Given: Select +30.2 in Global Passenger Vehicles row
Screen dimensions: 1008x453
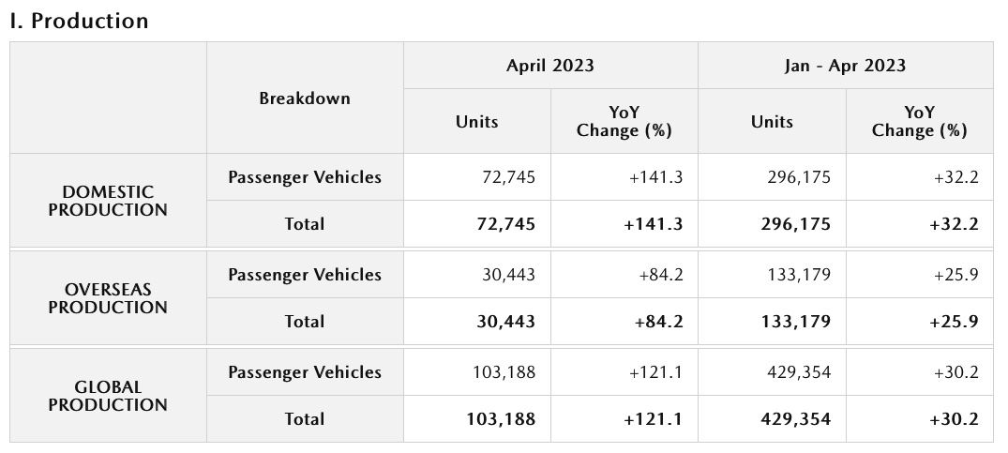Looking at the screenshot, I should point(955,372).
